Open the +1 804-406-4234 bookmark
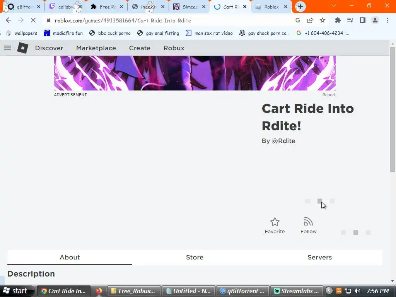 323,33
